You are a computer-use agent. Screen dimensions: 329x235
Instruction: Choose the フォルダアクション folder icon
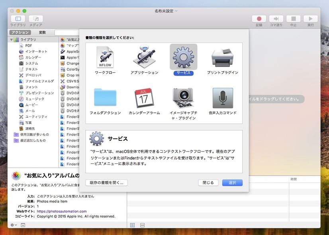click(x=105, y=97)
